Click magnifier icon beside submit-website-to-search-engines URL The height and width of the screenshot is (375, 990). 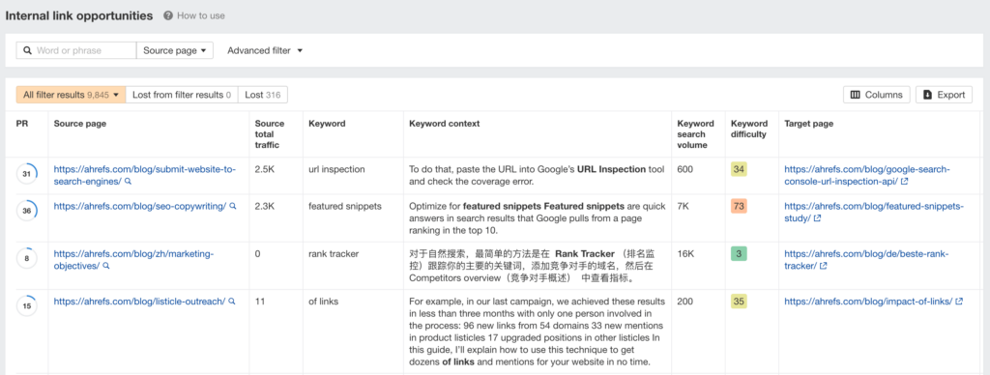(129, 181)
